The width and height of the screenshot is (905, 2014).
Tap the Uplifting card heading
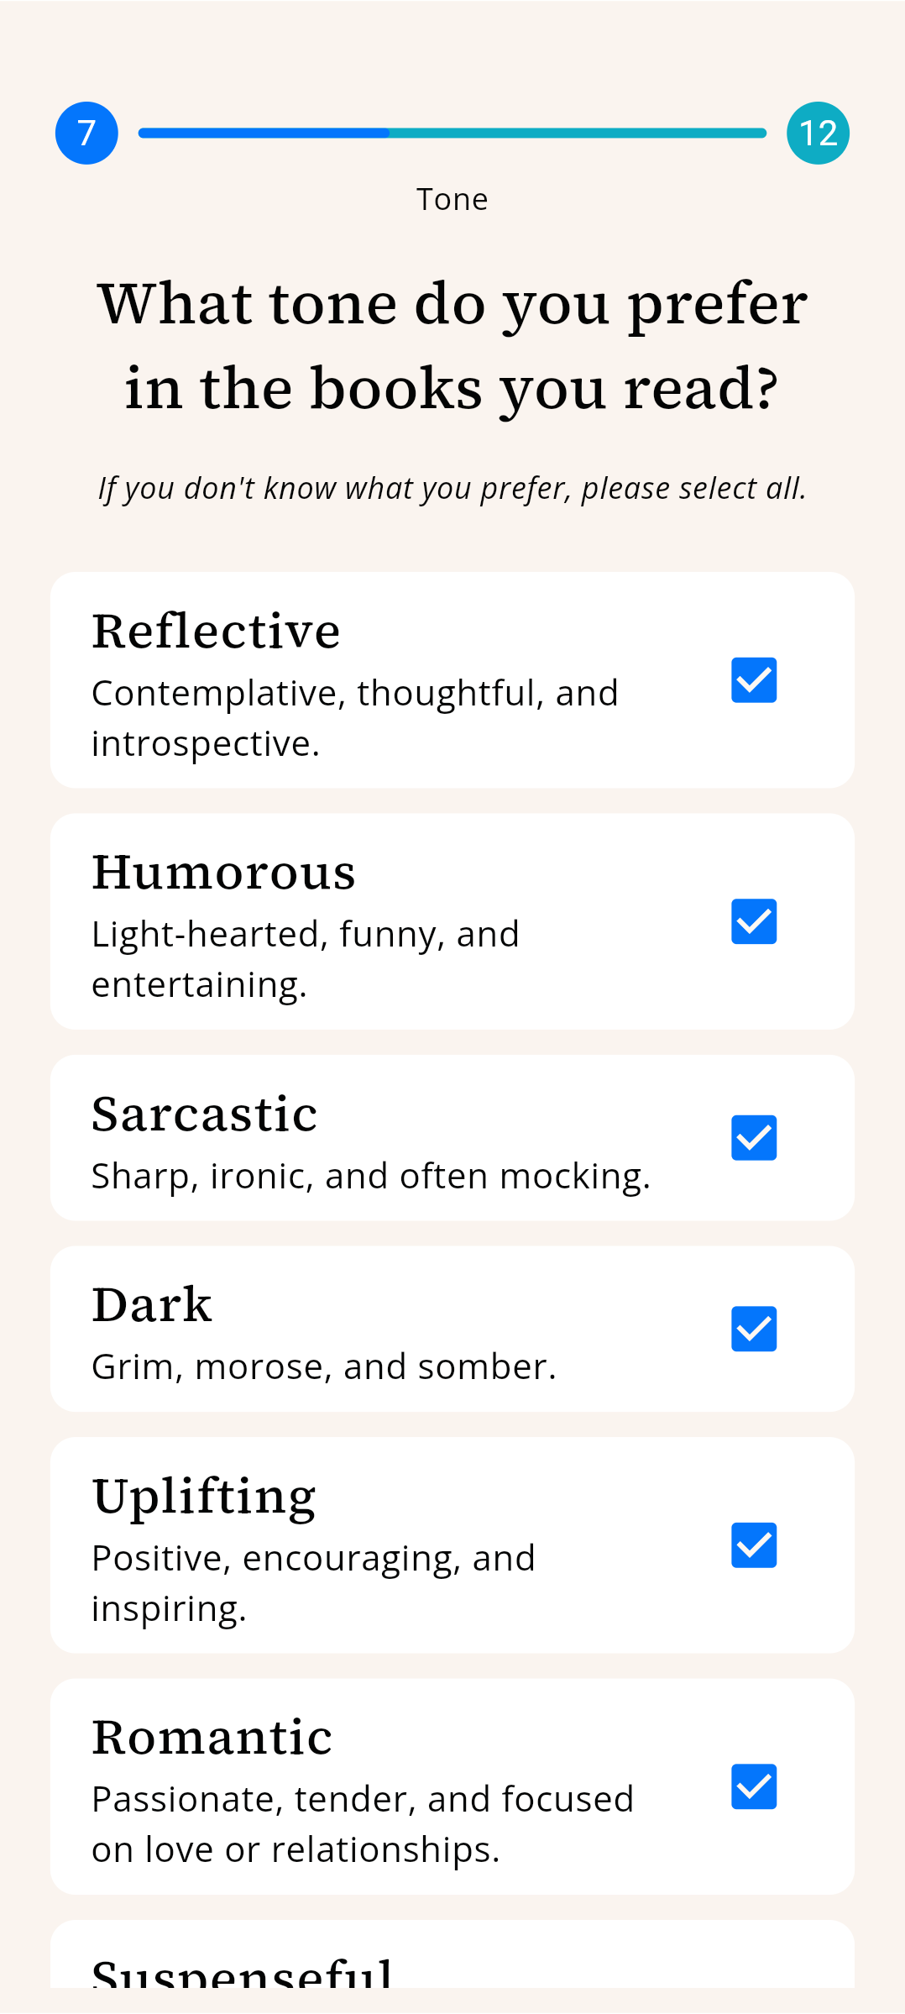click(x=204, y=1497)
